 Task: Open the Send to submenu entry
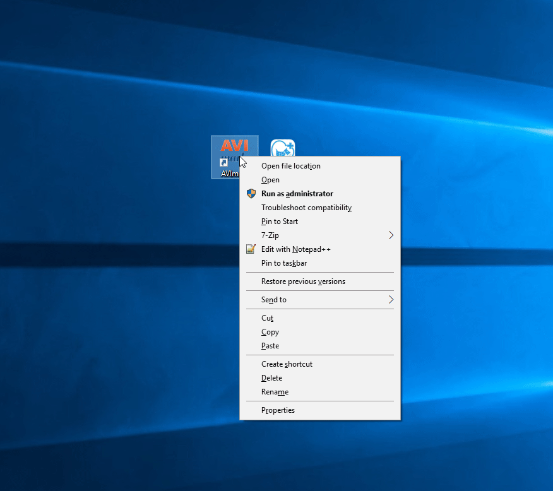pyautogui.click(x=320, y=300)
